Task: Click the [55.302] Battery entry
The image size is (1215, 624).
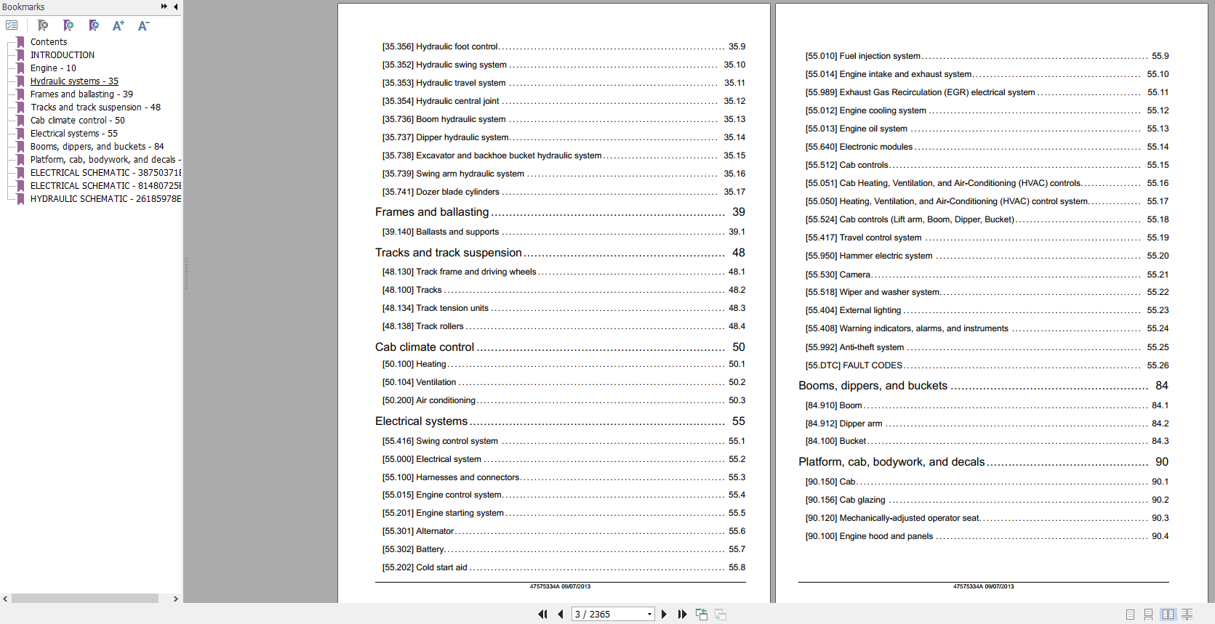Action: (413, 549)
